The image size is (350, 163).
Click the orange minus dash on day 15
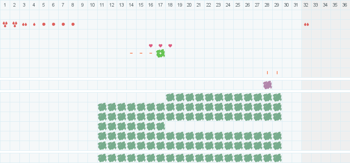(141, 53)
